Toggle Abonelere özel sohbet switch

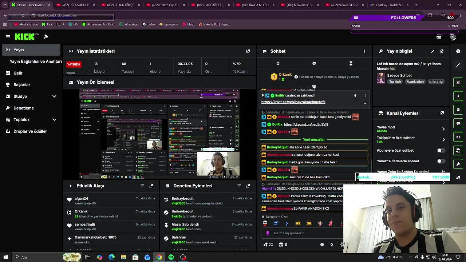click(441, 150)
